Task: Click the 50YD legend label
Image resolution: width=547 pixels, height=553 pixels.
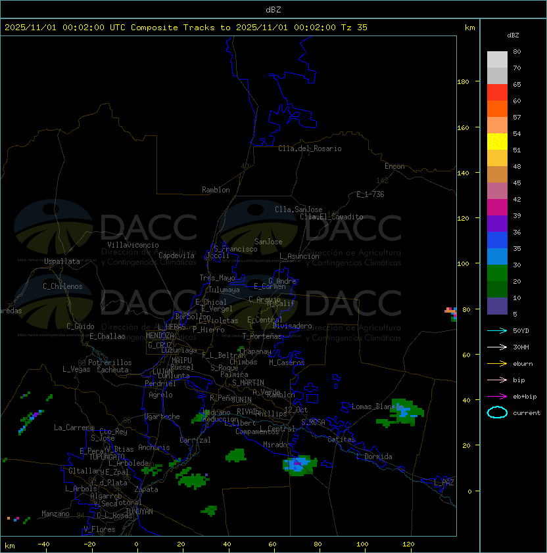Action: tap(521, 330)
